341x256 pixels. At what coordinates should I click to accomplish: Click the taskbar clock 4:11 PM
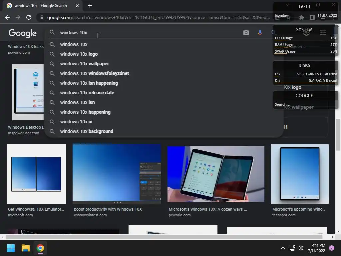click(317, 248)
